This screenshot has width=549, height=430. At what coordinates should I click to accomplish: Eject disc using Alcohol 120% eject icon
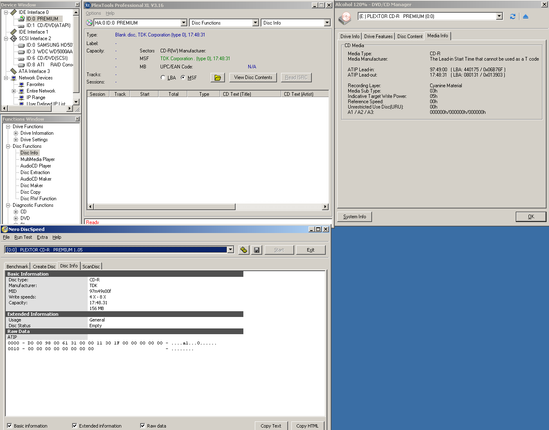click(x=526, y=16)
